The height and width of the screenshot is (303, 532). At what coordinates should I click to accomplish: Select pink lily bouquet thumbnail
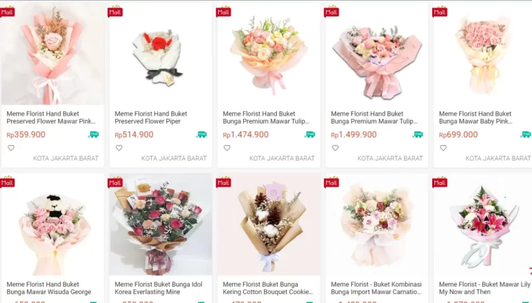pyautogui.click(x=483, y=225)
